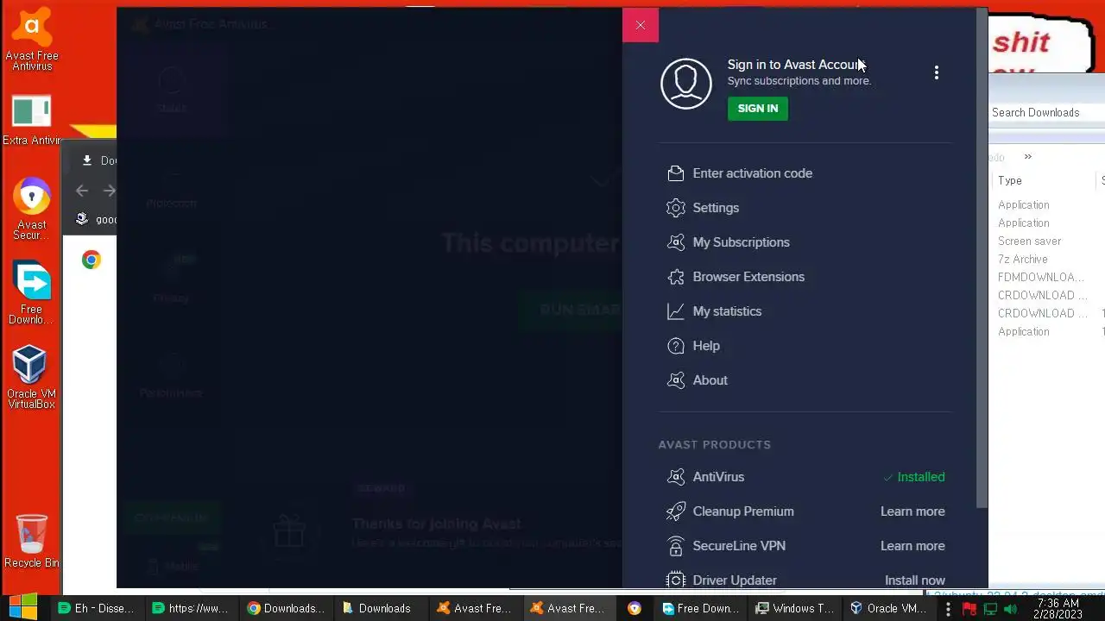Select AntiVirus product entry

[718, 477]
